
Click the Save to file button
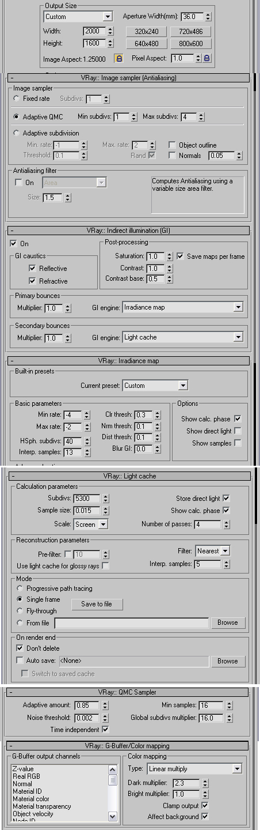pyautogui.click(x=97, y=604)
